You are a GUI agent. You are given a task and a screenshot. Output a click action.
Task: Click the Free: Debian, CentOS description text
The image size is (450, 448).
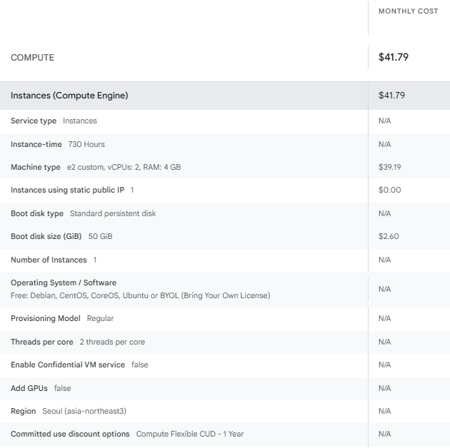coord(140,295)
